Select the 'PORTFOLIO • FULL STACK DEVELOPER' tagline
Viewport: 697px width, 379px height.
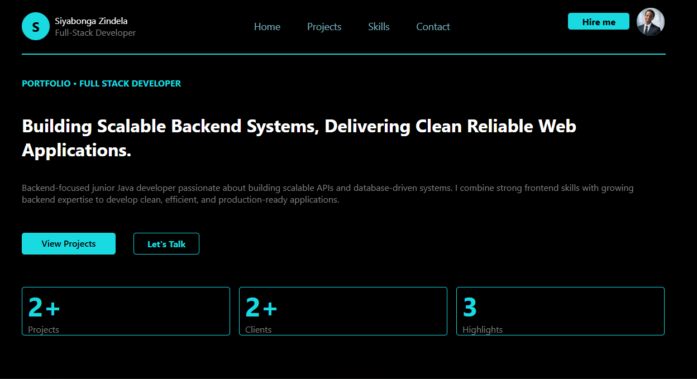(x=101, y=83)
